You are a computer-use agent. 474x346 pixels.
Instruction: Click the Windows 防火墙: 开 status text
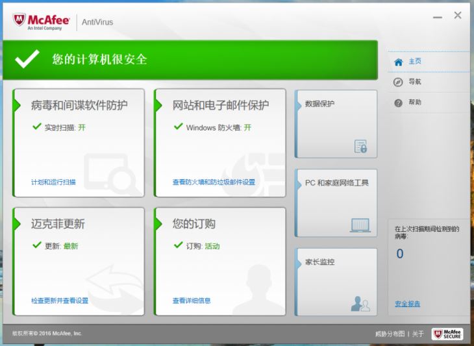219,127
